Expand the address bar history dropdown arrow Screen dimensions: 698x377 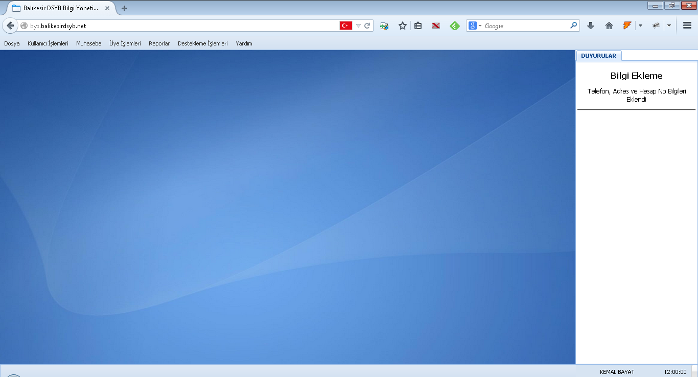[x=358, y=26]
